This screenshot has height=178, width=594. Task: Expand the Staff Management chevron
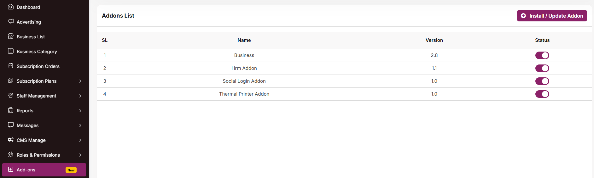pyautogui.click(x=80, y=96)
